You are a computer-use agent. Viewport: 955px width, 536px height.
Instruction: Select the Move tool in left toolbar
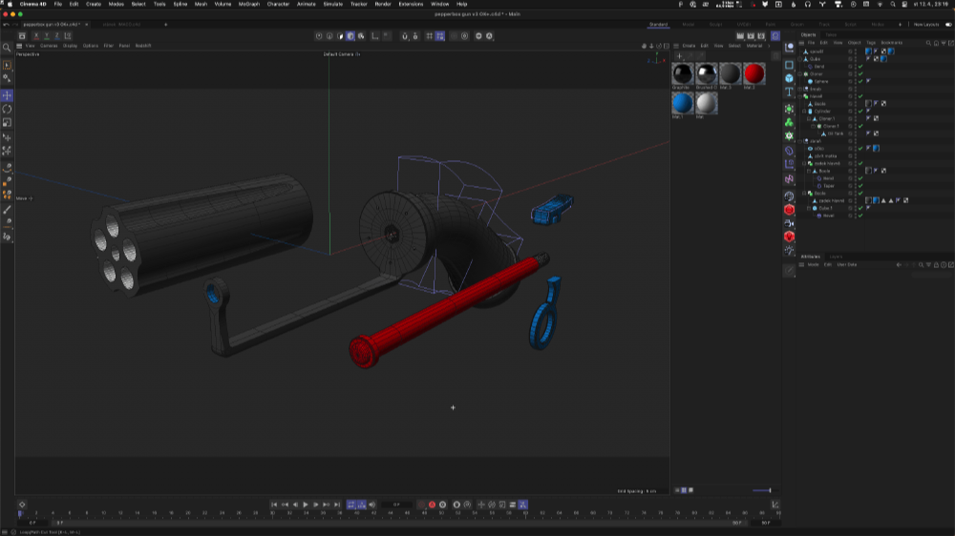click(x=8, y=96)
